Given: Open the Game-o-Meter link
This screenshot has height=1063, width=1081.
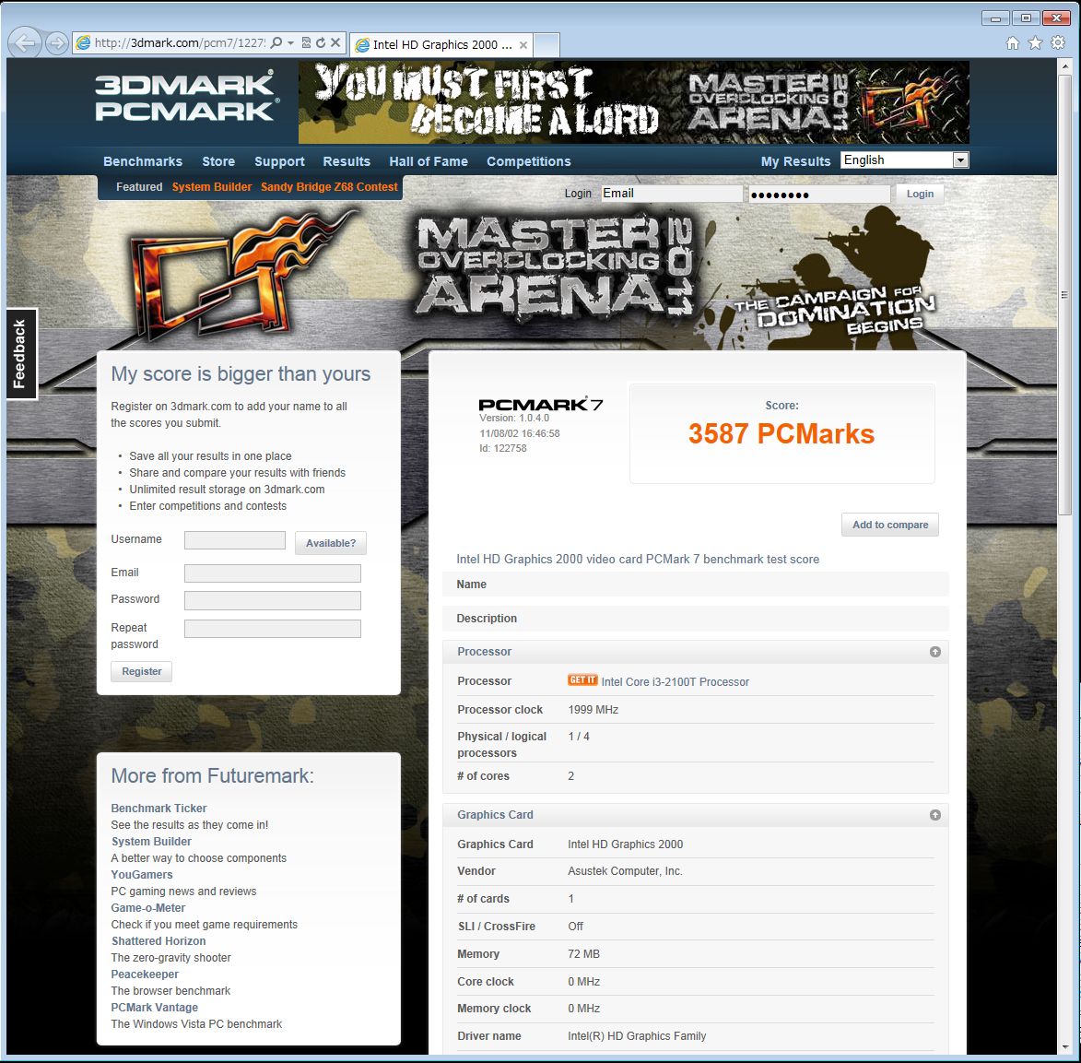Looking at the screenshot, I should [x=147, y=908].
